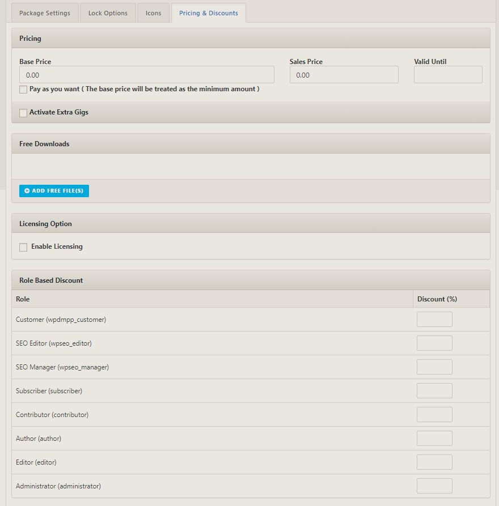Screen dimensions: 499x506
Task: Click the SEO Editor discount field
Action: [x=434, y=343]
